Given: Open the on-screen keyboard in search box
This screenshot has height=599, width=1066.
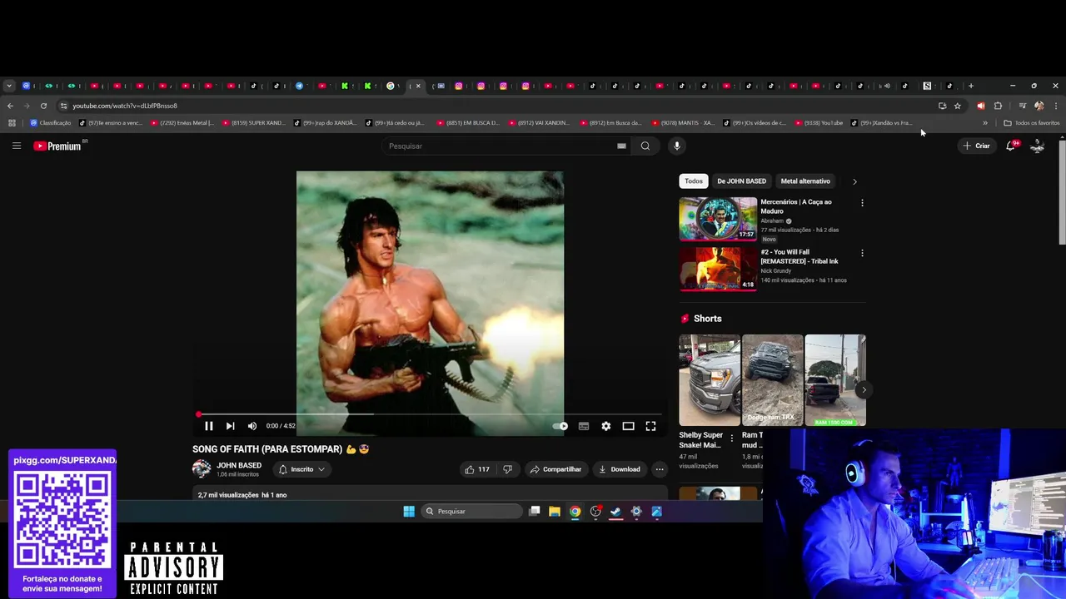Looking at the screenshot, I should (621, 146).
